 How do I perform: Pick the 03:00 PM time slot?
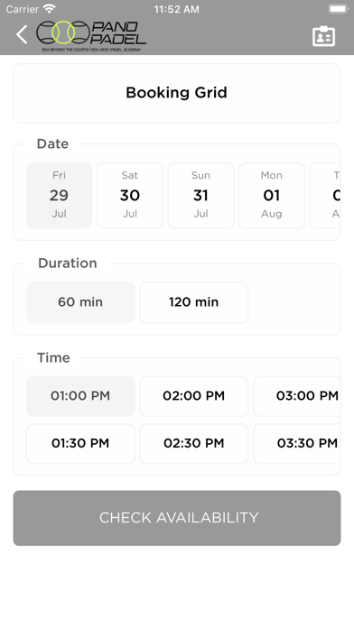[x=297, y=396]
